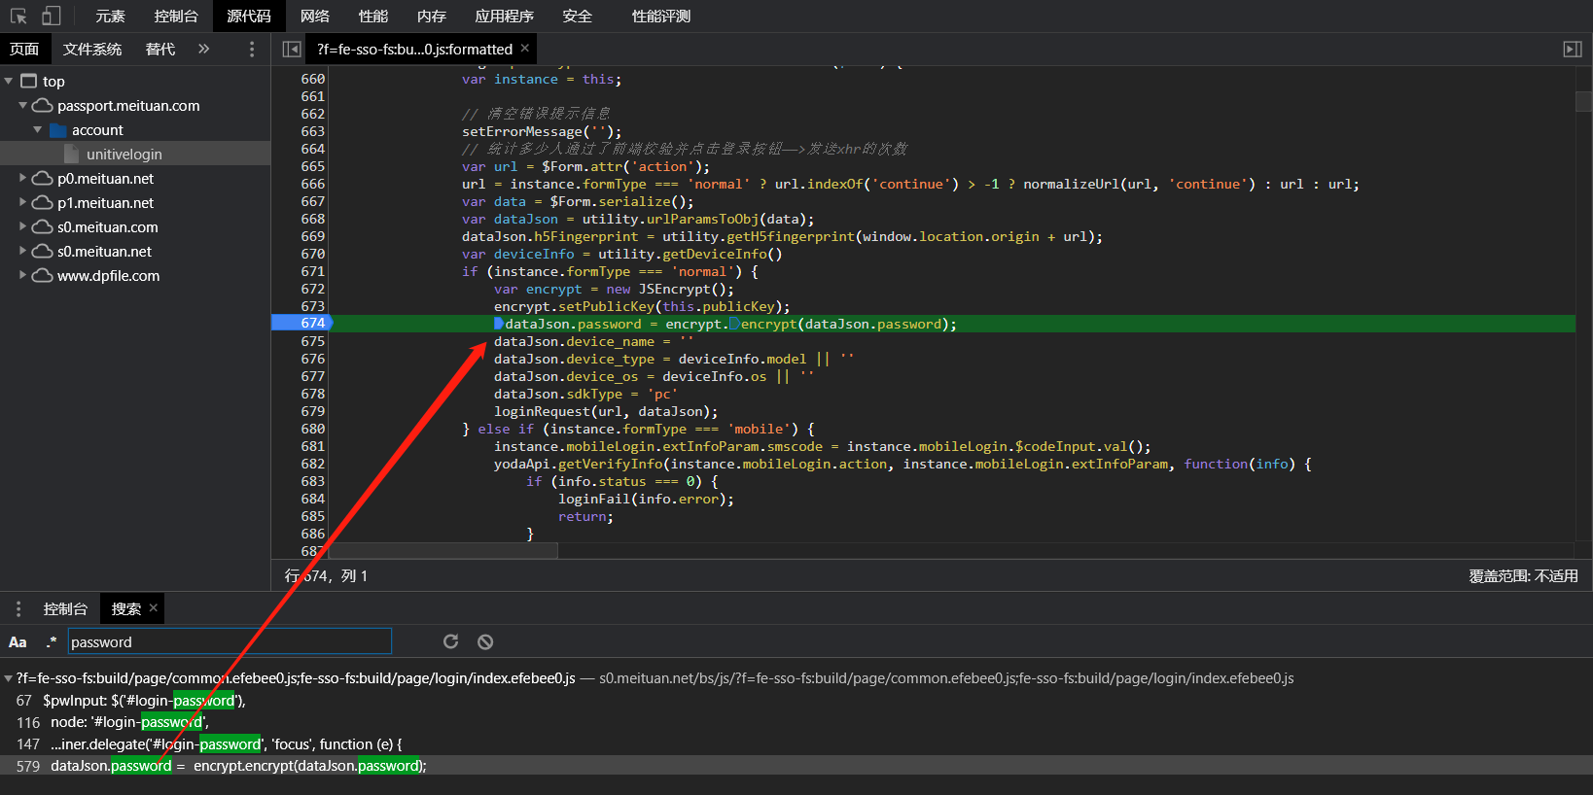
Task: Toggle the debugger sidebar icon at right
Action: 1573,49
